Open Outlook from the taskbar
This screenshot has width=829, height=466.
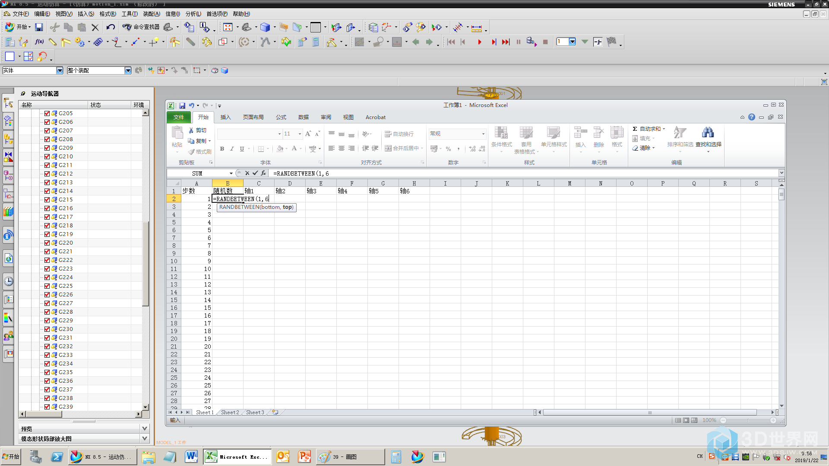coord(283,457)
